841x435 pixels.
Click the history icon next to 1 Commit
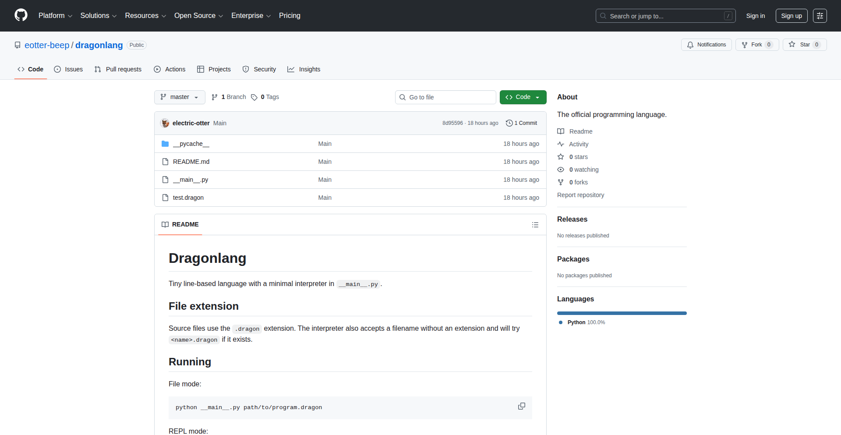point(509,123)
